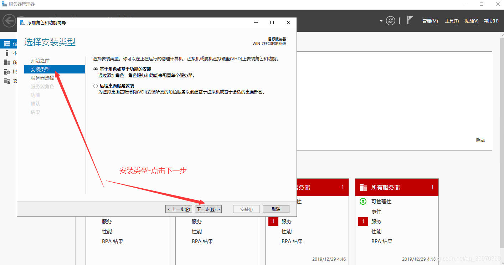
Task: Click the wizard title bar icon
Action: [23, 22]
